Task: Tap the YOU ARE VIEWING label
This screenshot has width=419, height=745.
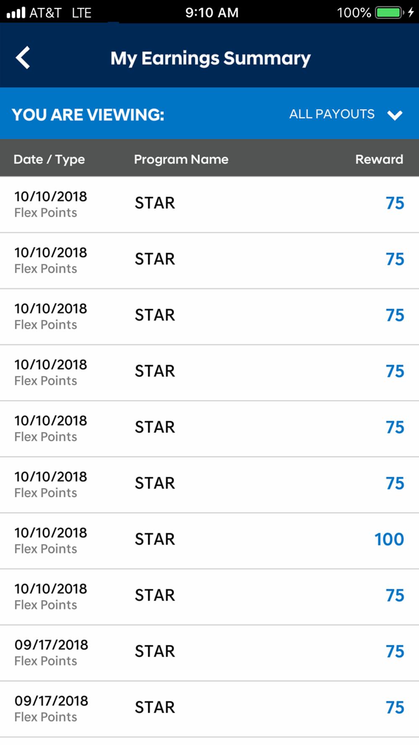Action: 88,115
